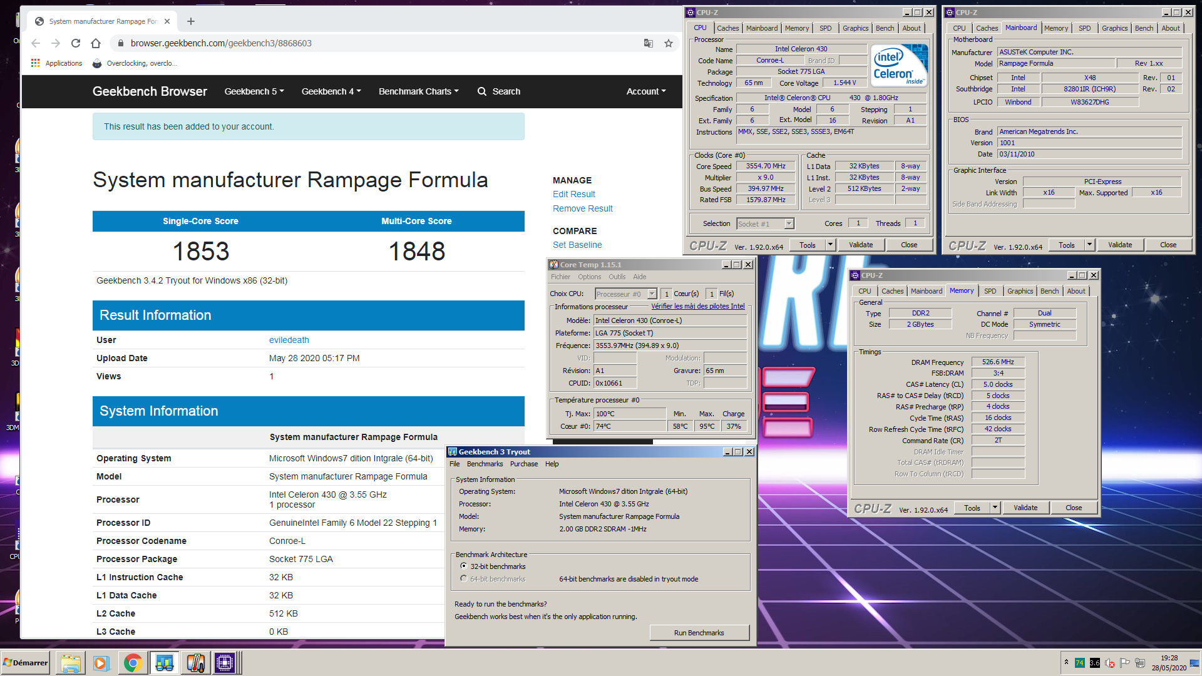The width and height of the screenshot is (1202, 676).
Task: Open Bench tab in CPU-Z CPU window
Action: [885, 28]
